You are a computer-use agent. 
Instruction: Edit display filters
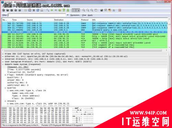click(x=106, y=10)
